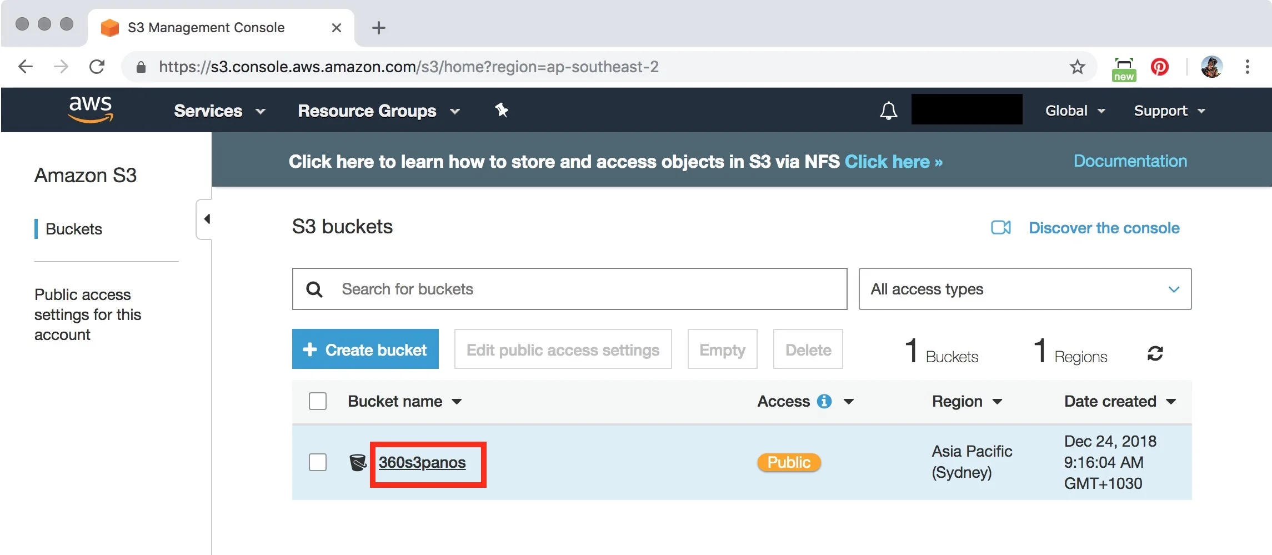
Task: Click the Public access badge
Action: [x=789, y=462]
